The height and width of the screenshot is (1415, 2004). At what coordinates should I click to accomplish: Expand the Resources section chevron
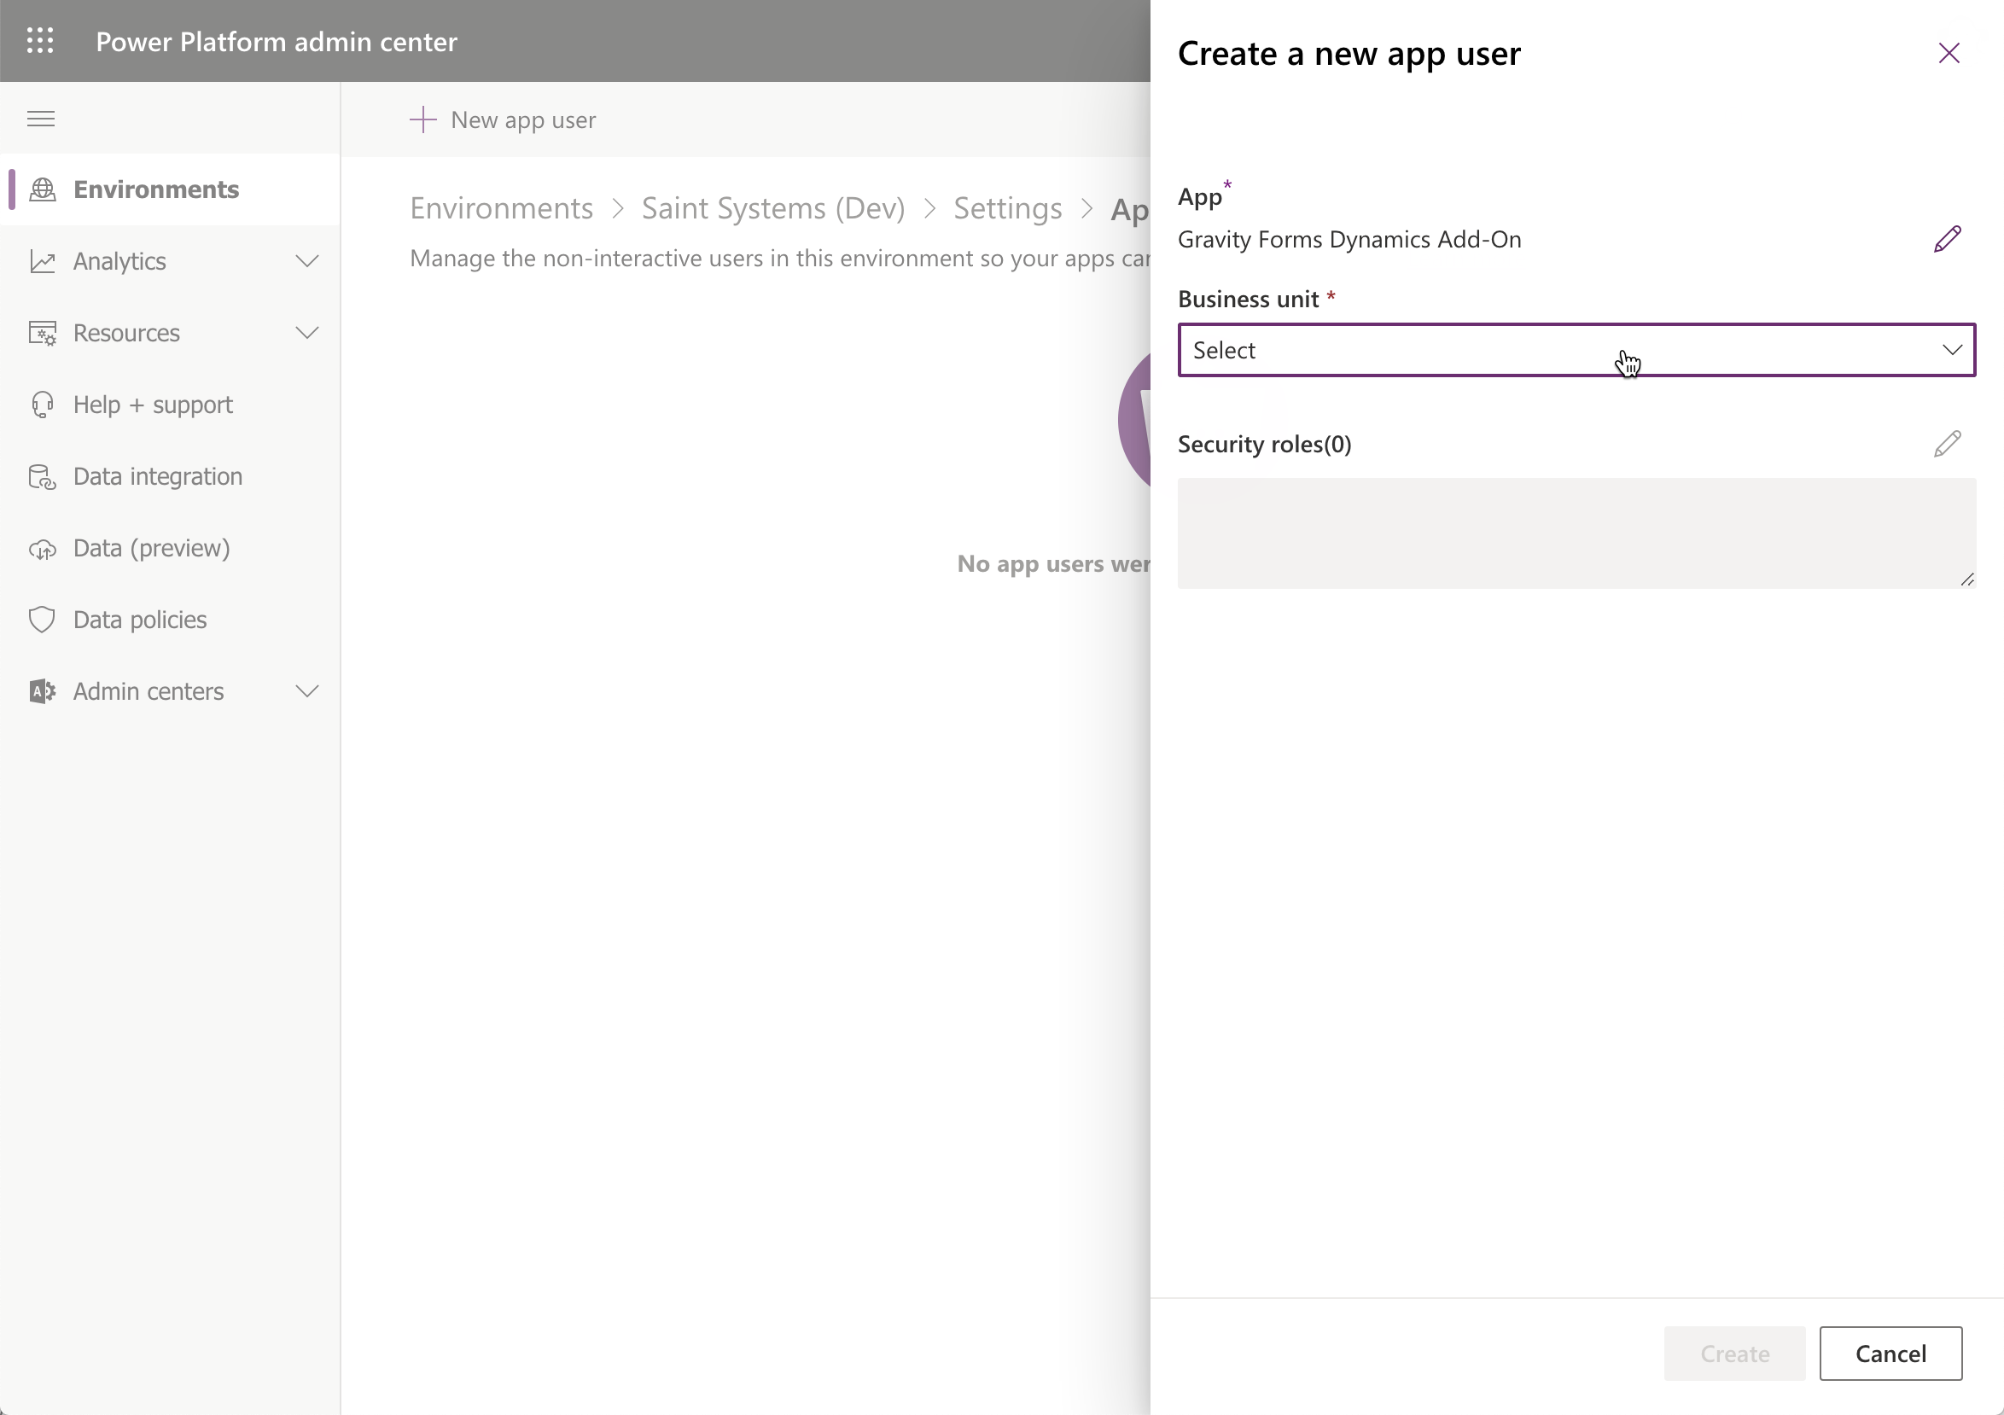pos(307,333)
